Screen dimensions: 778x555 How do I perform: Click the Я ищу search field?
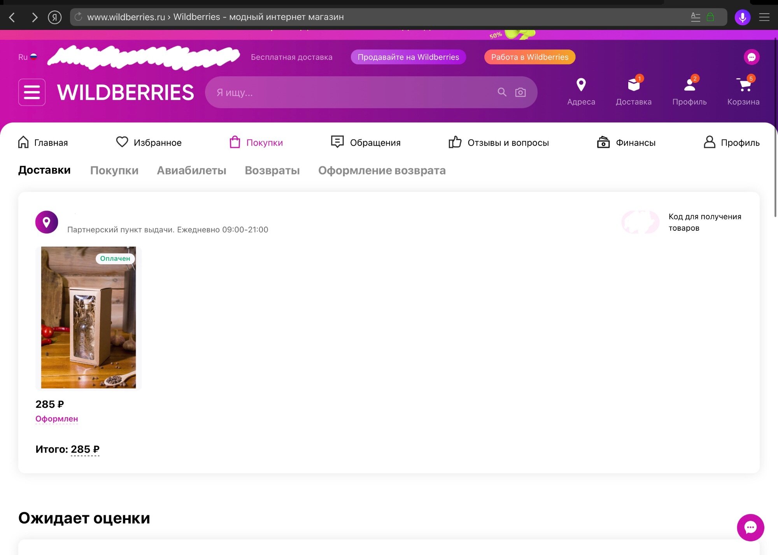pos(350,93)
